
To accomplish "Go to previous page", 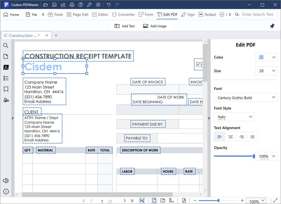I will point(92,201).
